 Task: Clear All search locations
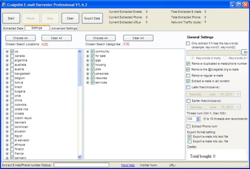(x=57, y=38)
